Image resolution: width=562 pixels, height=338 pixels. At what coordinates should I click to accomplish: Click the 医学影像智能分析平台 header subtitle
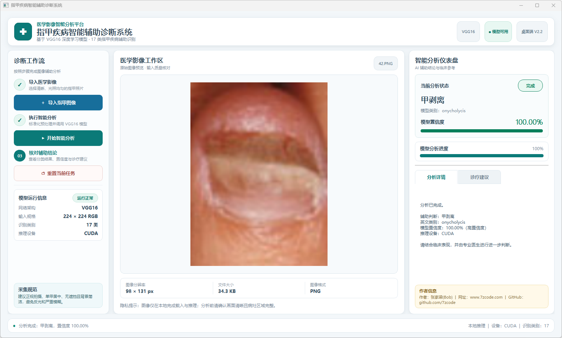(x=60, y=24)
